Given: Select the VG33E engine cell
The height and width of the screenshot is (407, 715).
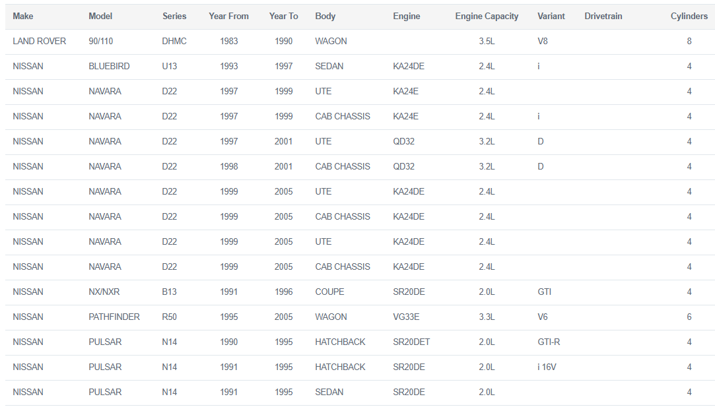Looking at the screenshot, I should point(406,317).
